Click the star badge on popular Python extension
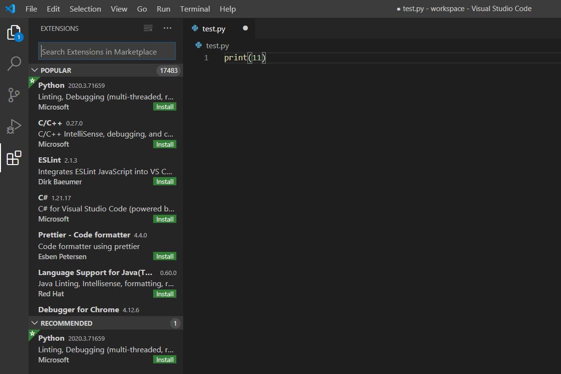 pyautogui.click(x=32, y=81)
